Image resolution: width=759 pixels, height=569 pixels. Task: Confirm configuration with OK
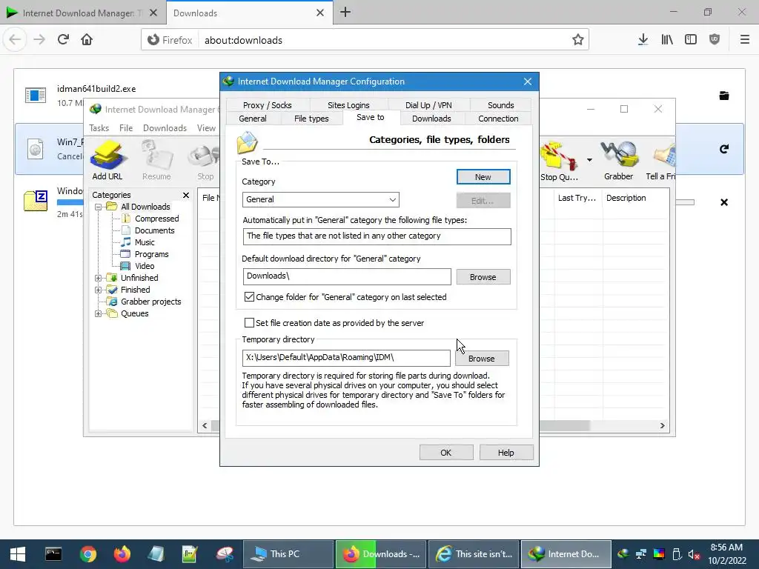coord(445,453)
